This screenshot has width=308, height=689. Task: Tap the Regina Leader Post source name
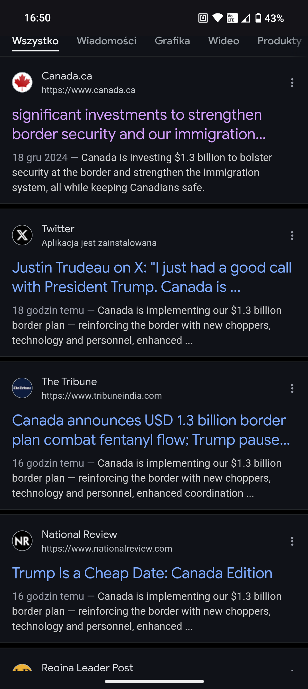[87, 667]
